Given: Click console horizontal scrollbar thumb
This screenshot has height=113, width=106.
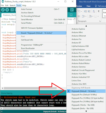Looking at the screenshot, I should coord(17,108).
